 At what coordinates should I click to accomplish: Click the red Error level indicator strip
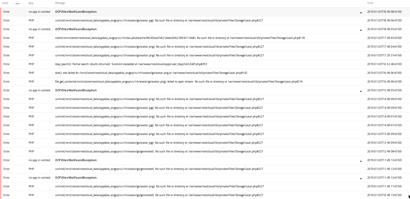coord(1,12)
